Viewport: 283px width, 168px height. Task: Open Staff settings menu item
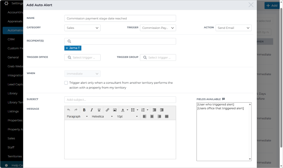pos(11,147)
